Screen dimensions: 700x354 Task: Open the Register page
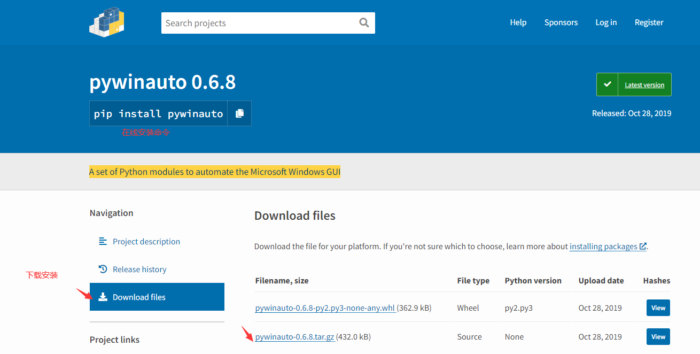(x=649, y=22)
